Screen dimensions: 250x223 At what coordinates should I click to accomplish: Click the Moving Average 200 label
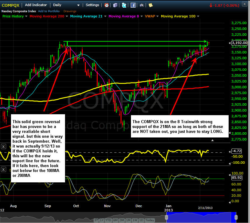[47, 16]
